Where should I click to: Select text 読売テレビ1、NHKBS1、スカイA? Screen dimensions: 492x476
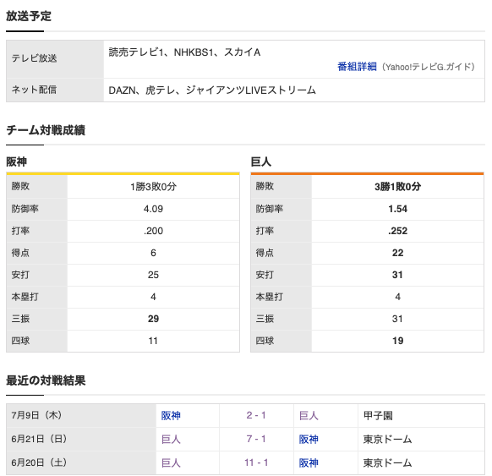pyautogui.click(x=184, y=52)
